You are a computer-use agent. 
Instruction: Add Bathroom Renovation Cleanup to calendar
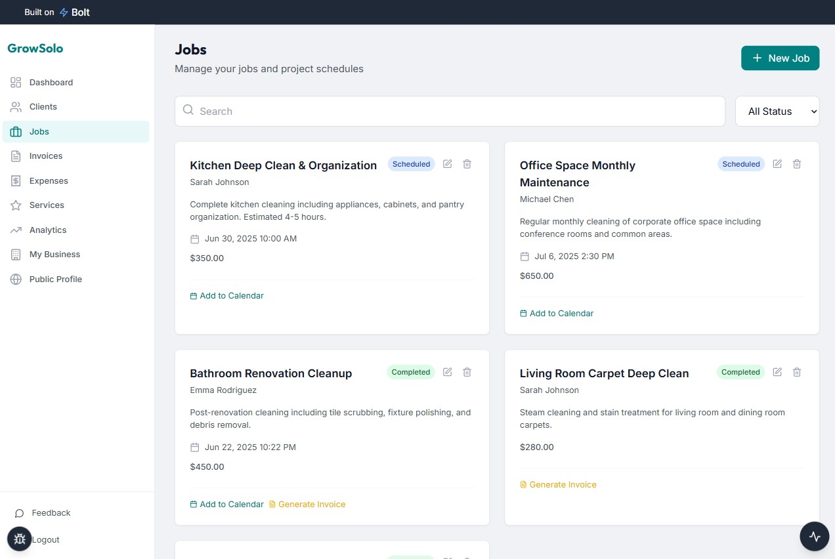(x=226, y=505)
